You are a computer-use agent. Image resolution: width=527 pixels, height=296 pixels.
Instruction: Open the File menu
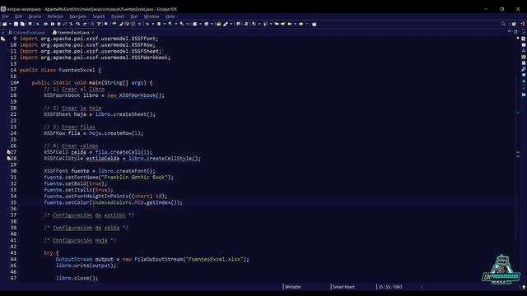(6, 16)
